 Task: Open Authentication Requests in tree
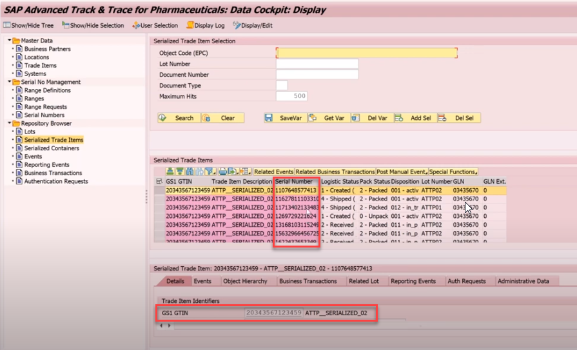tap(56, 181)
